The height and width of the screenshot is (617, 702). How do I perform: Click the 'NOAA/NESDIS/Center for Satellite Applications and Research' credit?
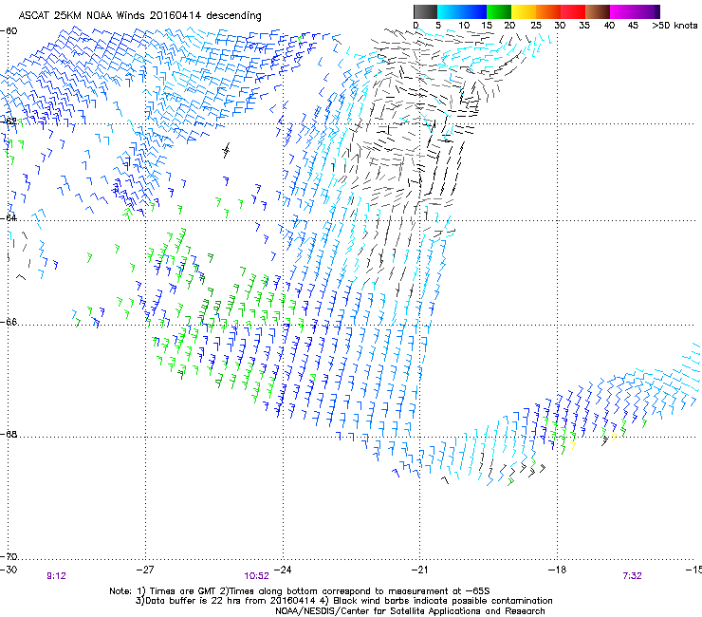(x=410, y=611)
